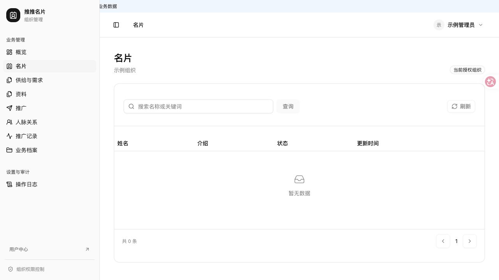Open the 概览 menu item
This screenshot has width=499, height=280.
click(50, 52)
